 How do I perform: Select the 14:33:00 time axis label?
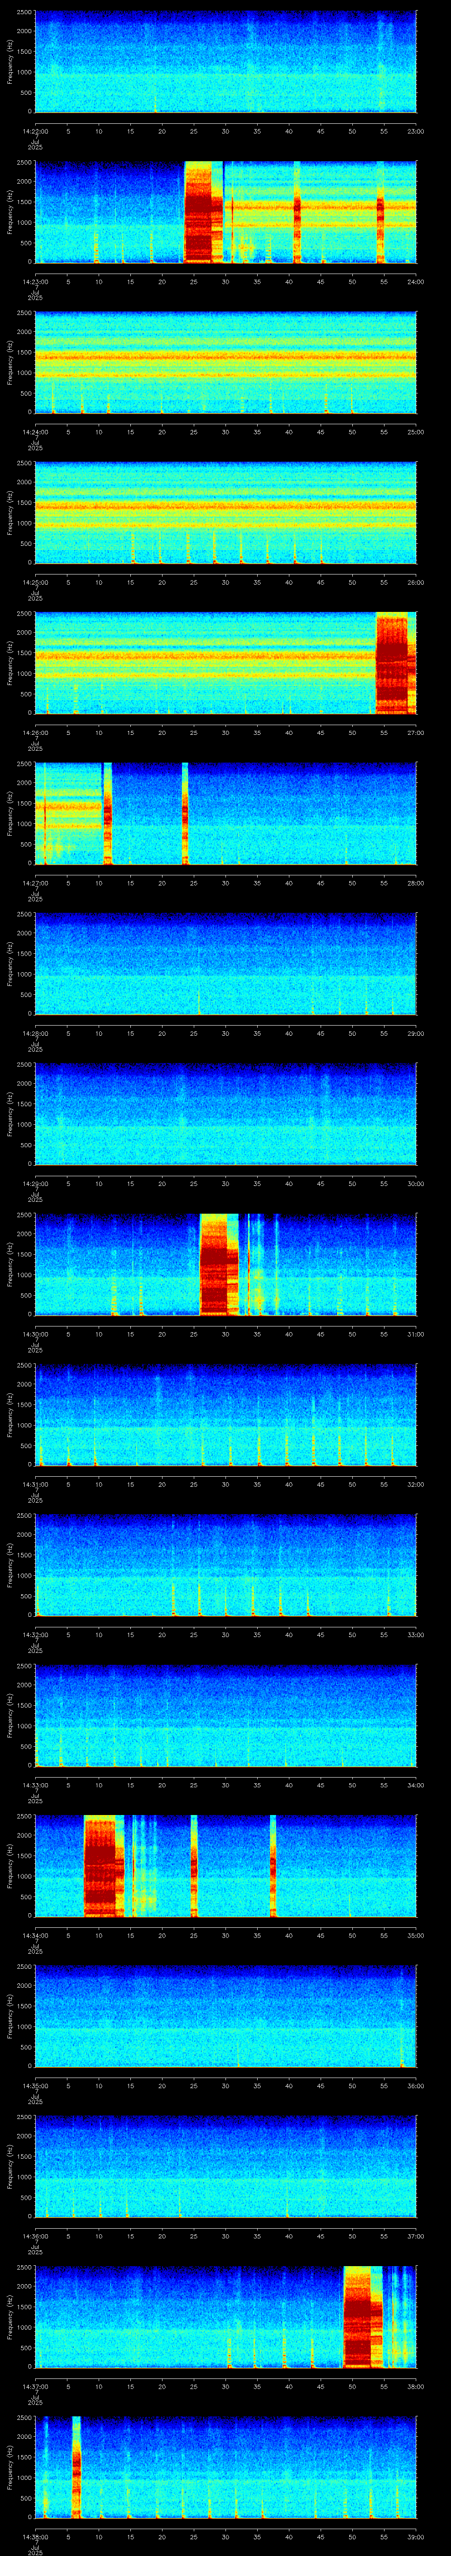35,1785
